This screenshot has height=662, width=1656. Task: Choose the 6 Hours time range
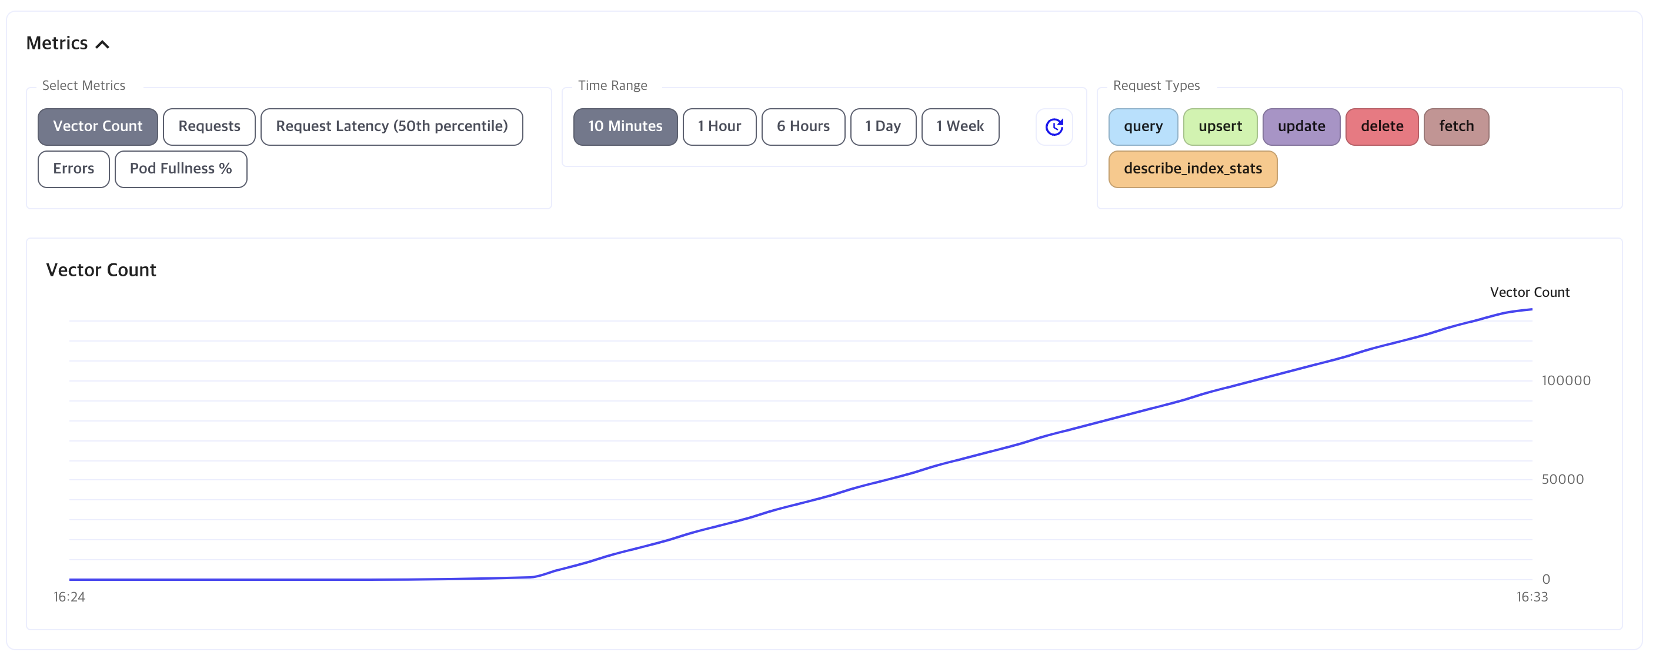click(803, 126)
